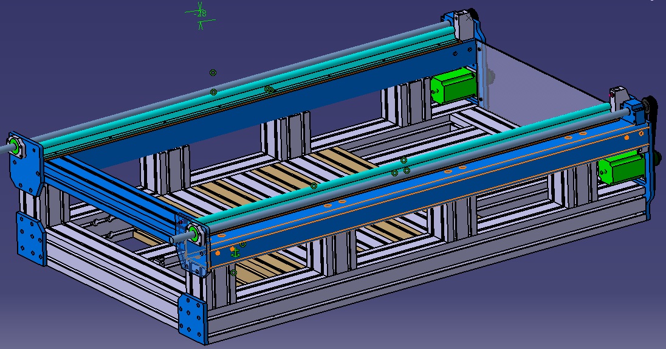Viewport: 666px width, 349px height.
Task: Select the green 28 dimension annotation
Action: (x=201, y=13)
